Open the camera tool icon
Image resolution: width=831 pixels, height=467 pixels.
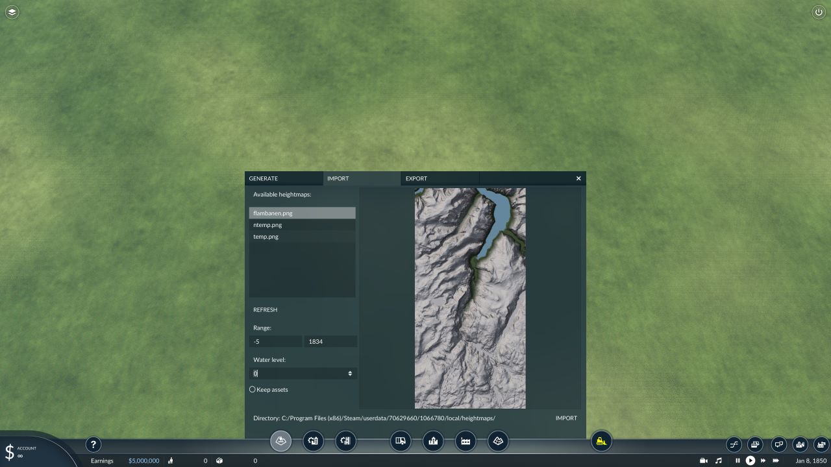tap(703, 461)
